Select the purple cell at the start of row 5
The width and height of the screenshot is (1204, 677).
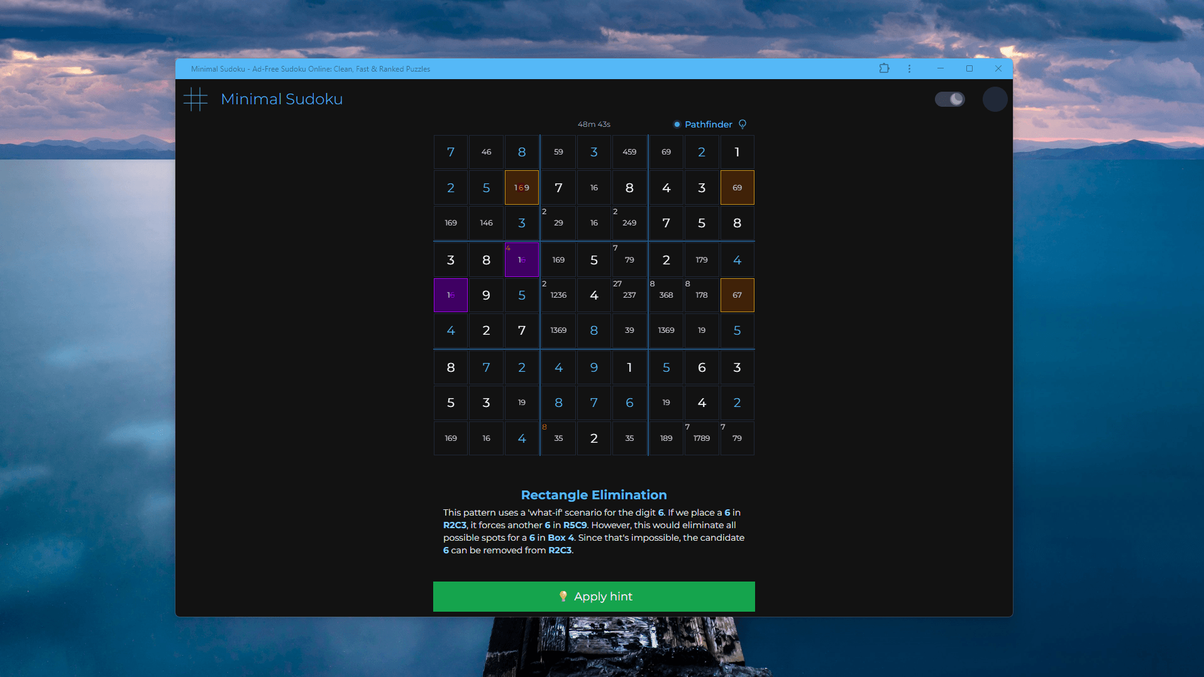(450, 295)
